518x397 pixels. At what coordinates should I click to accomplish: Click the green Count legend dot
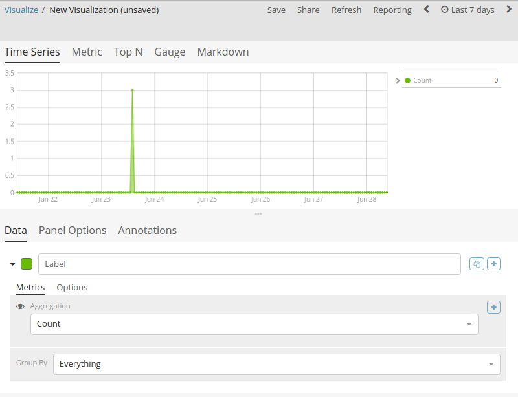(x=408, y=80)
